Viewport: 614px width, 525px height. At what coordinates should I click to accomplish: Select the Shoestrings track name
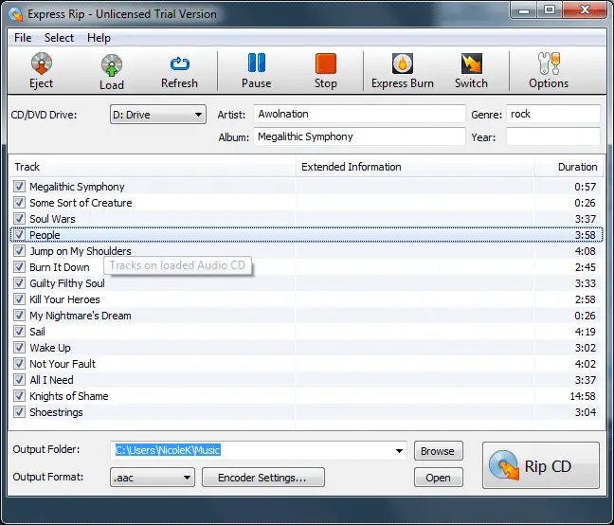(x=57, y=412)
